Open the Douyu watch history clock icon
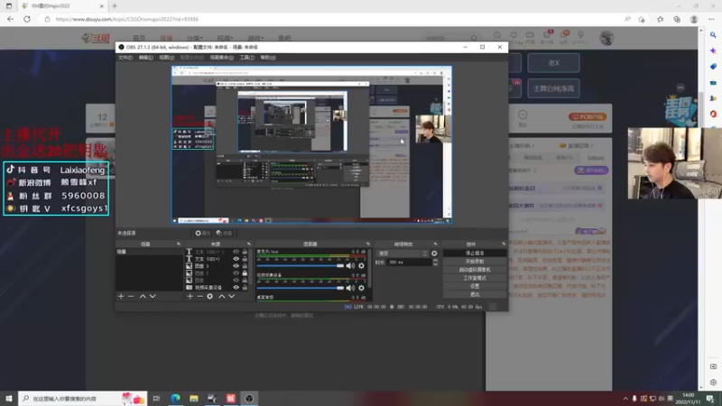722x406 pixels. (497, 35)
